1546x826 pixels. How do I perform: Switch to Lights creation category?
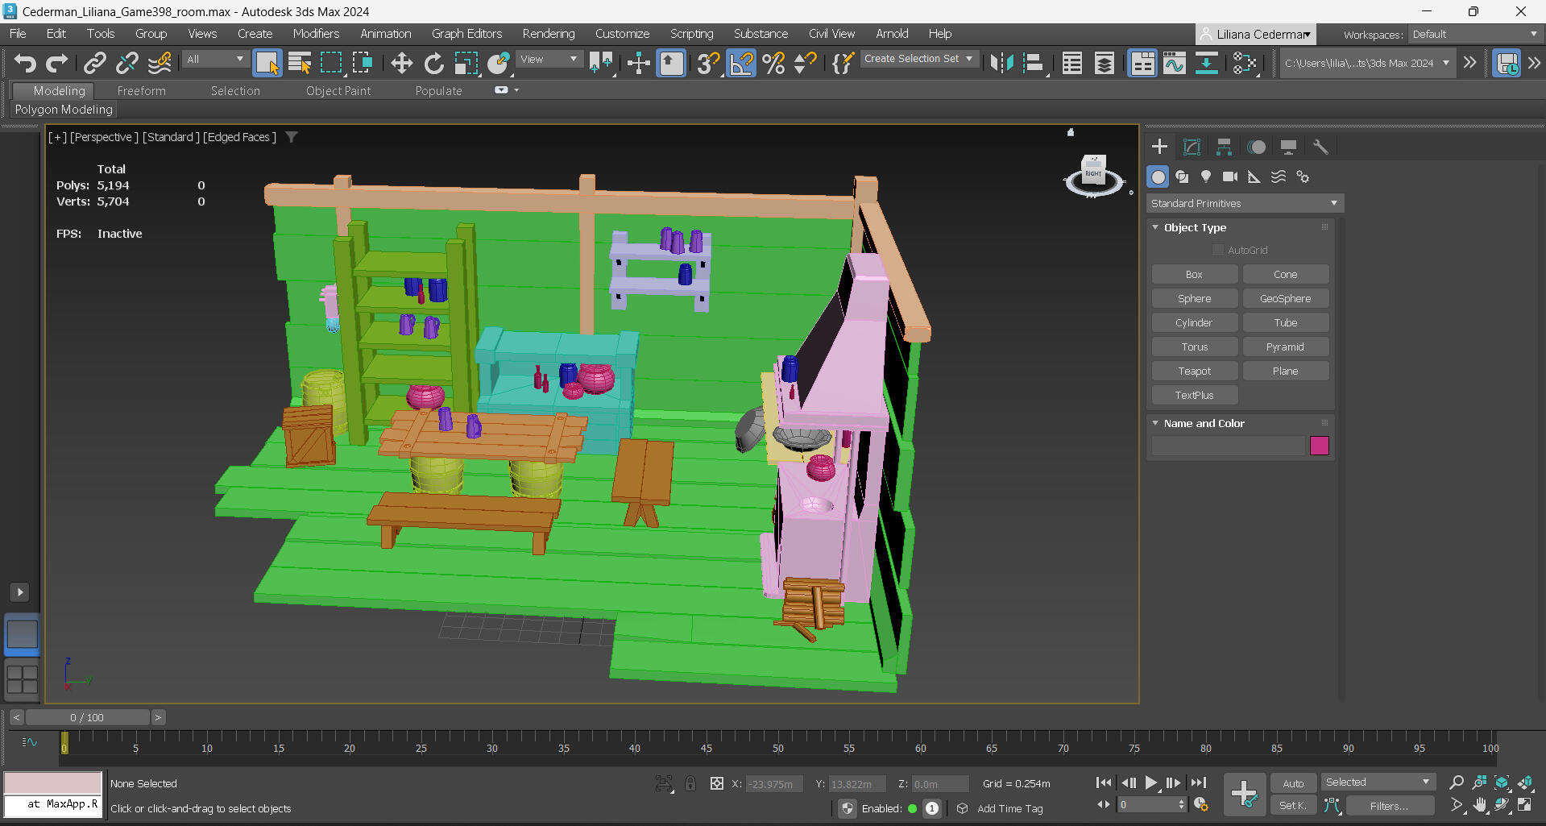click(x=1206, y=176)
